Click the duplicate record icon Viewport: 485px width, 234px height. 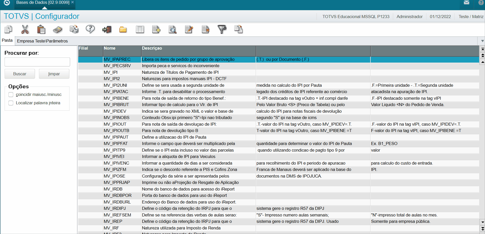click(x=239, y=30)
